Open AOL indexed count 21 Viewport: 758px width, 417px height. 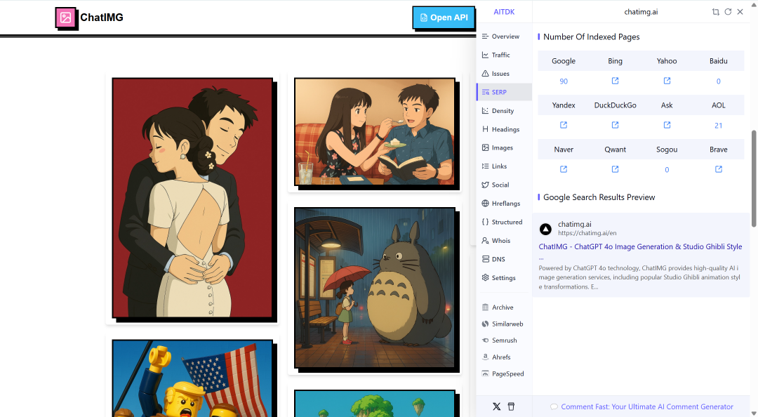click(719, 125)
